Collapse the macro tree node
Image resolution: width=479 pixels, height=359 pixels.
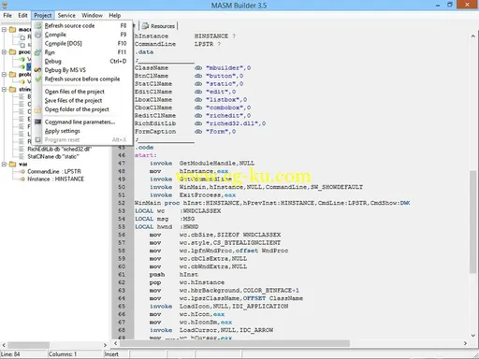(x=4, y=30)
